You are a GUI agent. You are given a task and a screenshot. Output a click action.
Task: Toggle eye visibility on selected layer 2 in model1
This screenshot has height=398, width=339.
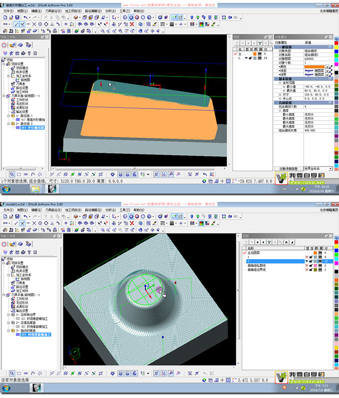[307, 261]
